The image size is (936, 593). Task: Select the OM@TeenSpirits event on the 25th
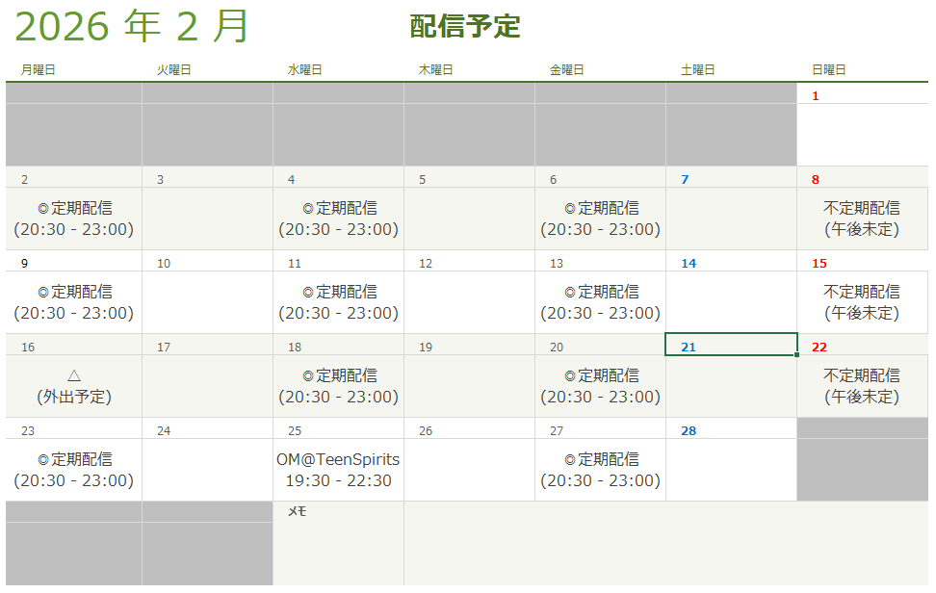click(x=338, y=470)
